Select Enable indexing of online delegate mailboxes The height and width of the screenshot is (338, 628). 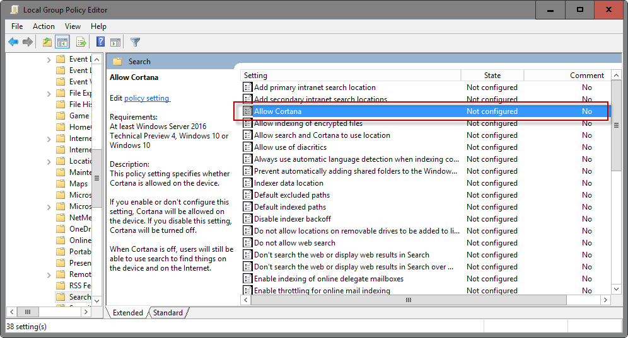(x=329, y=279)
